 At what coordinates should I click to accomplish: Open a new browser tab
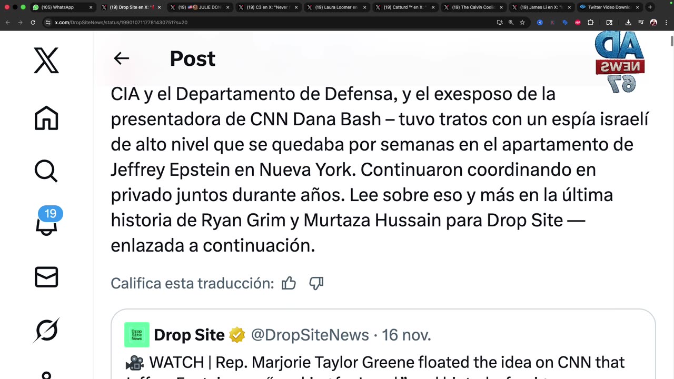click(x=650, y=7)
